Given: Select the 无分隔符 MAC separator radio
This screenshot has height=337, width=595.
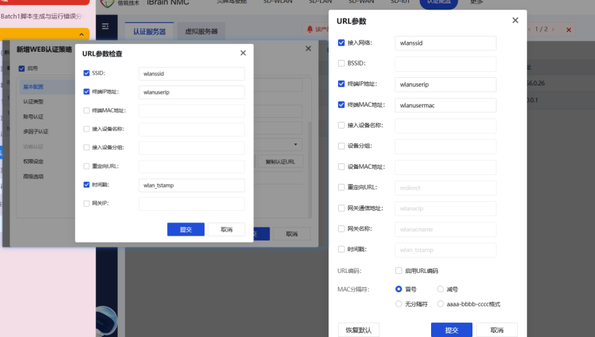Looking at the screenshot, I should tap(399, 304).
